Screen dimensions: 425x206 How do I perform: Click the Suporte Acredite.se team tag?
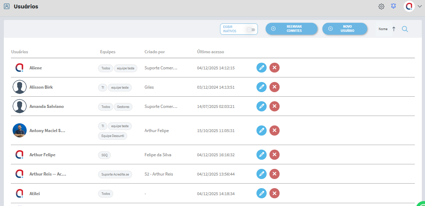tap(115, 174)
